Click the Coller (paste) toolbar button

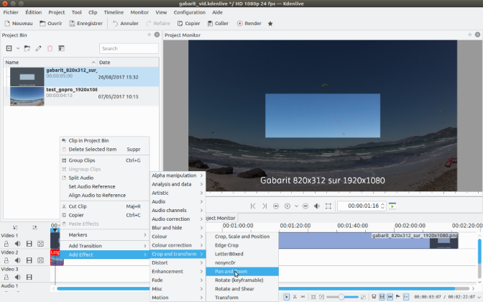click(x=218, y=24)
